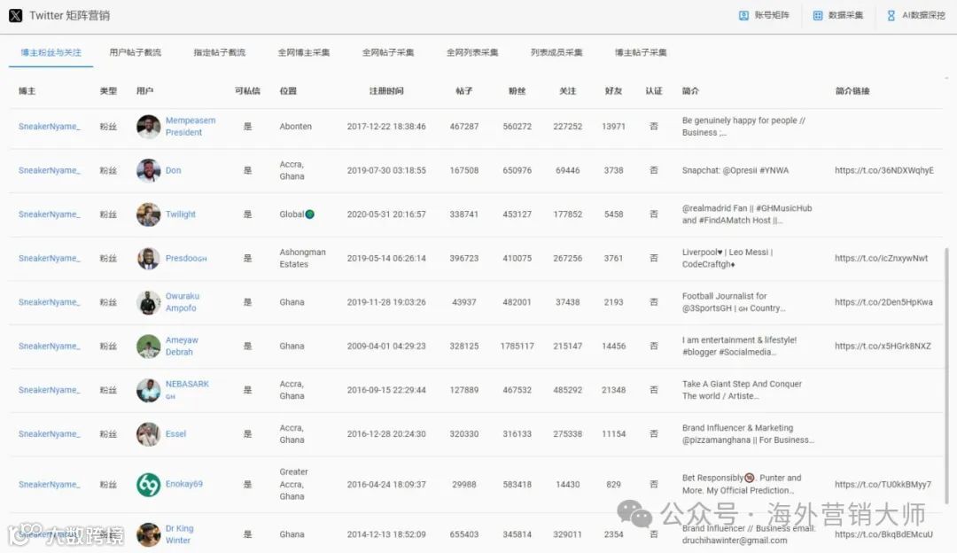Open AI数据深挖 hourglass icon
Screen dimensions: 957x553
[891, 15]
